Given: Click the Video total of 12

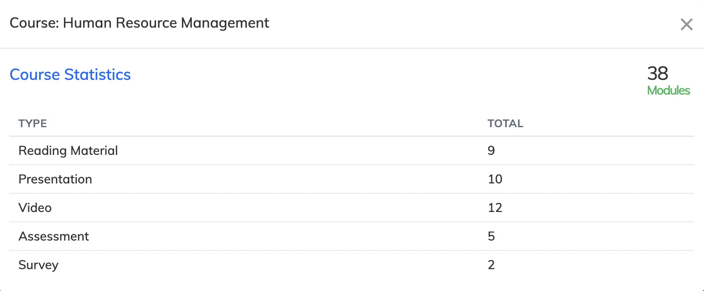Looking at the screenshot, I should coord(495,208).
